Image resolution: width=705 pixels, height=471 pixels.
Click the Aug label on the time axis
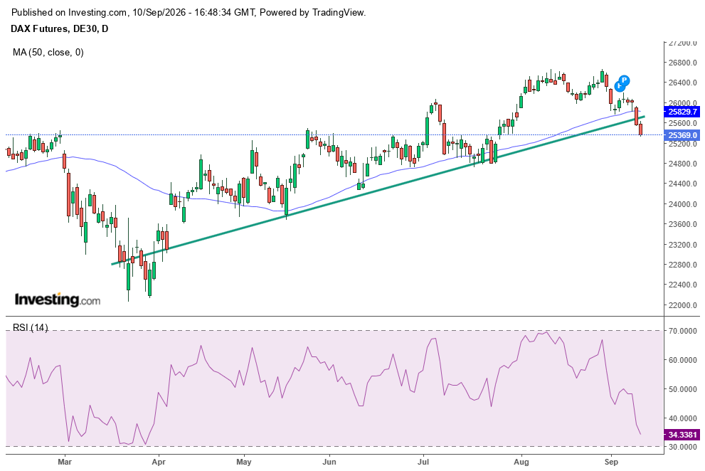(521, 462)
